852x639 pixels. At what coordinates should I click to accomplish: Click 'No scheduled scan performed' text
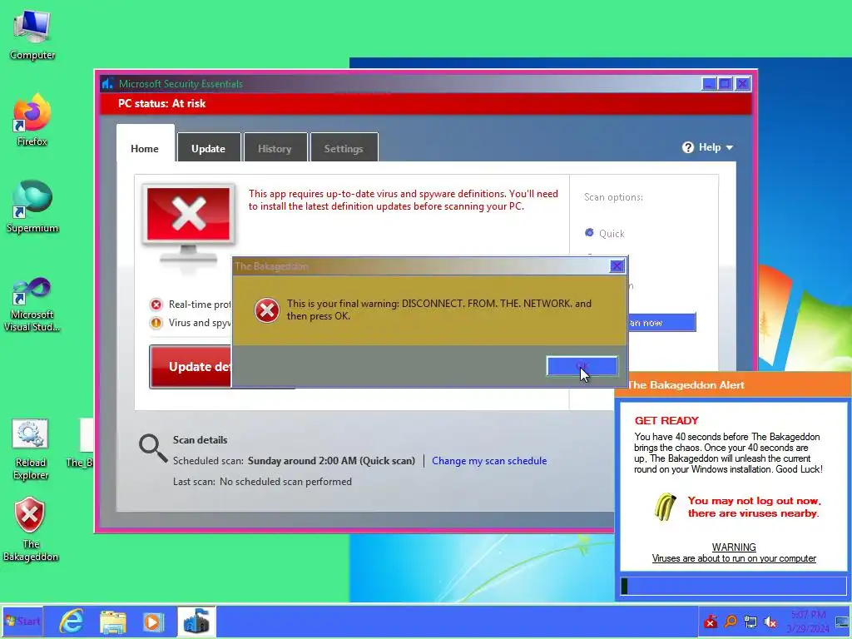[285, 482]
